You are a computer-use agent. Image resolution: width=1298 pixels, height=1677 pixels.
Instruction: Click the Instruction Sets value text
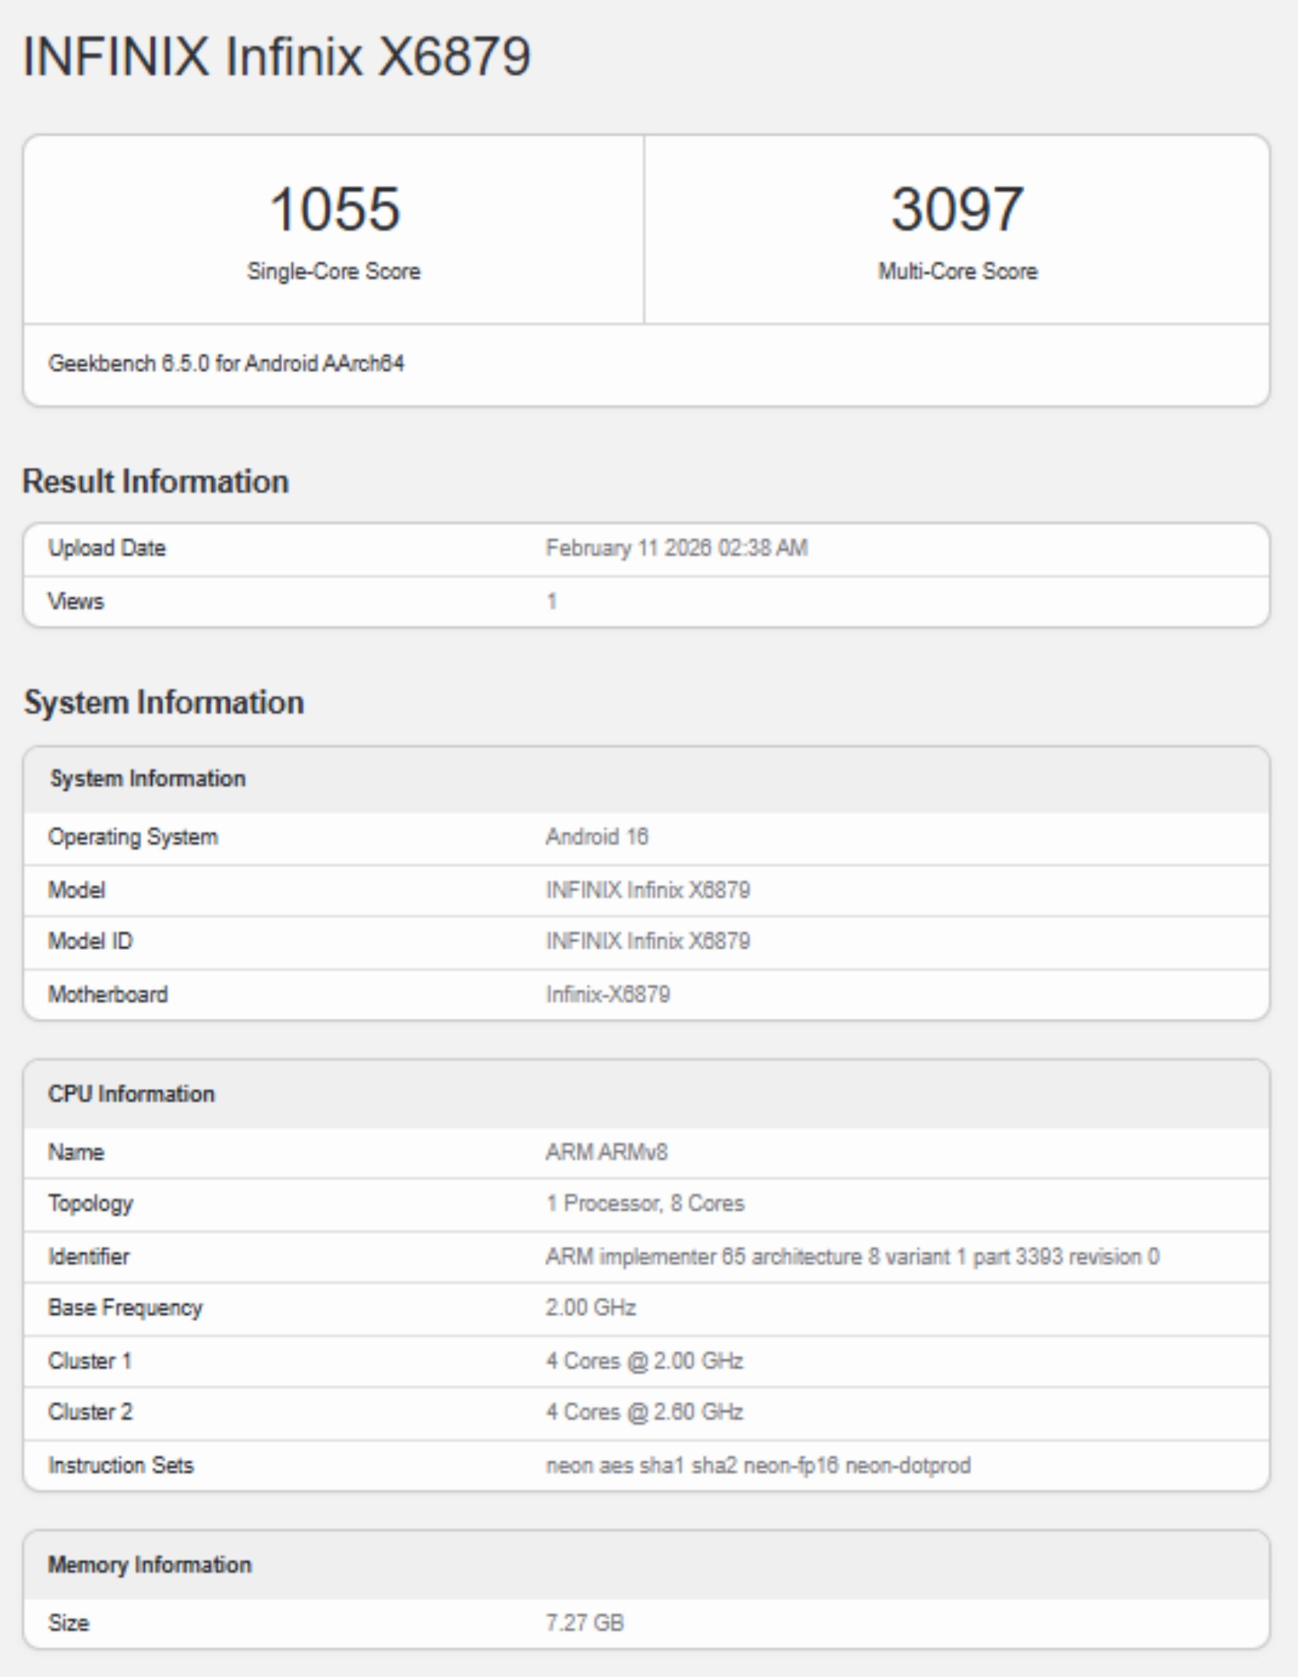pos(758,1466)
